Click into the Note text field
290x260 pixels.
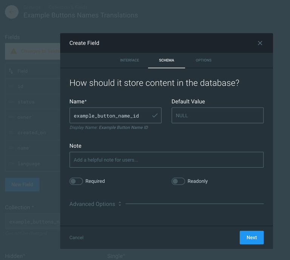coord(166,160)
